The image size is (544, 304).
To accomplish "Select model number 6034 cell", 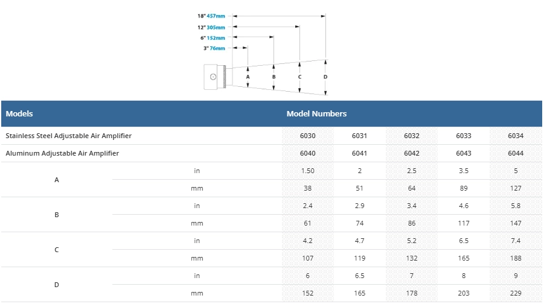I will pyautogui.click(x=516, y=136).
